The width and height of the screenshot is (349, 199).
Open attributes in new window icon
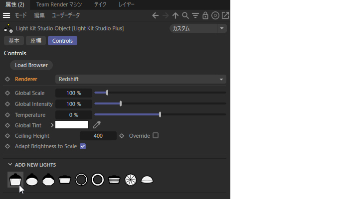coord(225,15)
